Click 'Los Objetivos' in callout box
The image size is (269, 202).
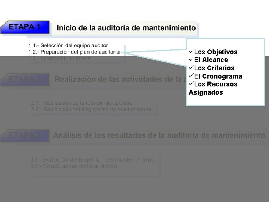(x=213, y=52)
